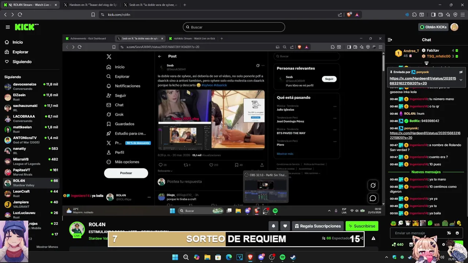
Task: Collapse the chat panel with the arrow icon
Action: [x=390, y=39]
